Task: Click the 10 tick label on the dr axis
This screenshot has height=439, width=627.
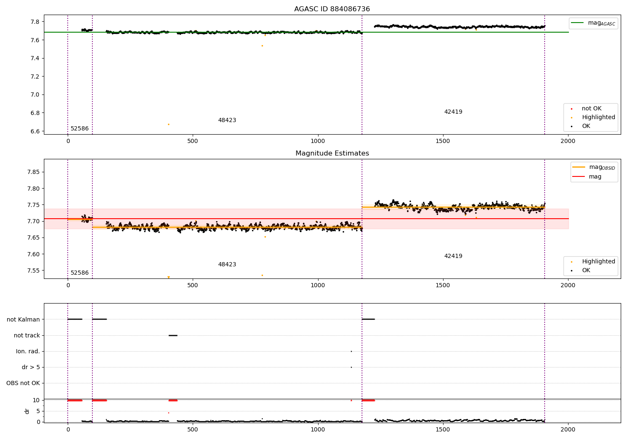Action: pos(36,400)
